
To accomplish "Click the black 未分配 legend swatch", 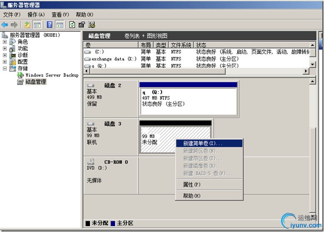I will coord(88,223).
